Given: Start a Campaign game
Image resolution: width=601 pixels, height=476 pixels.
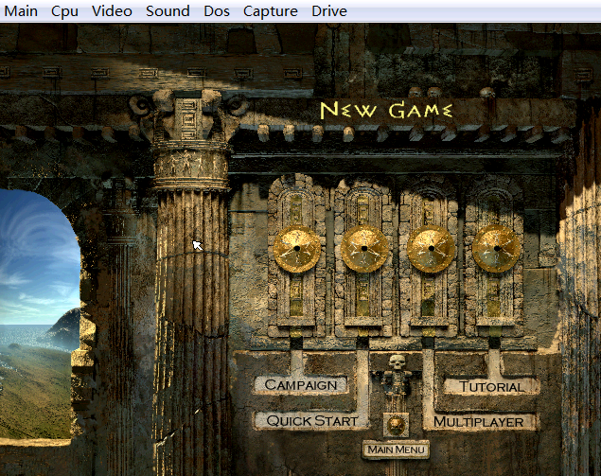Looking at the screenshot, I should click(x=301, y=385).
